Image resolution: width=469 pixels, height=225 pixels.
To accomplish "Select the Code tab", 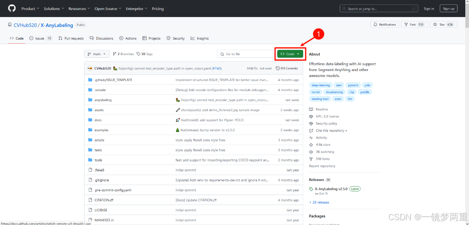I will point(17,38).
